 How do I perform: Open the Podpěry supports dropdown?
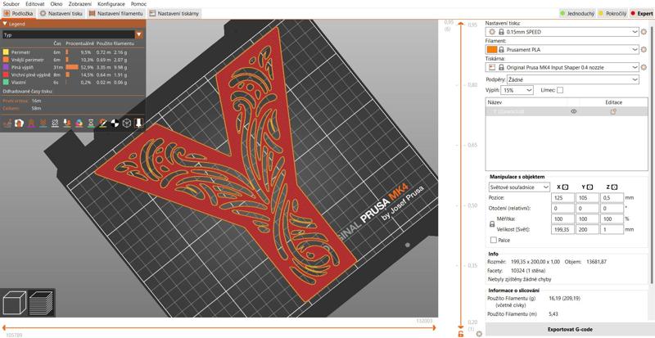pos(572,79)
